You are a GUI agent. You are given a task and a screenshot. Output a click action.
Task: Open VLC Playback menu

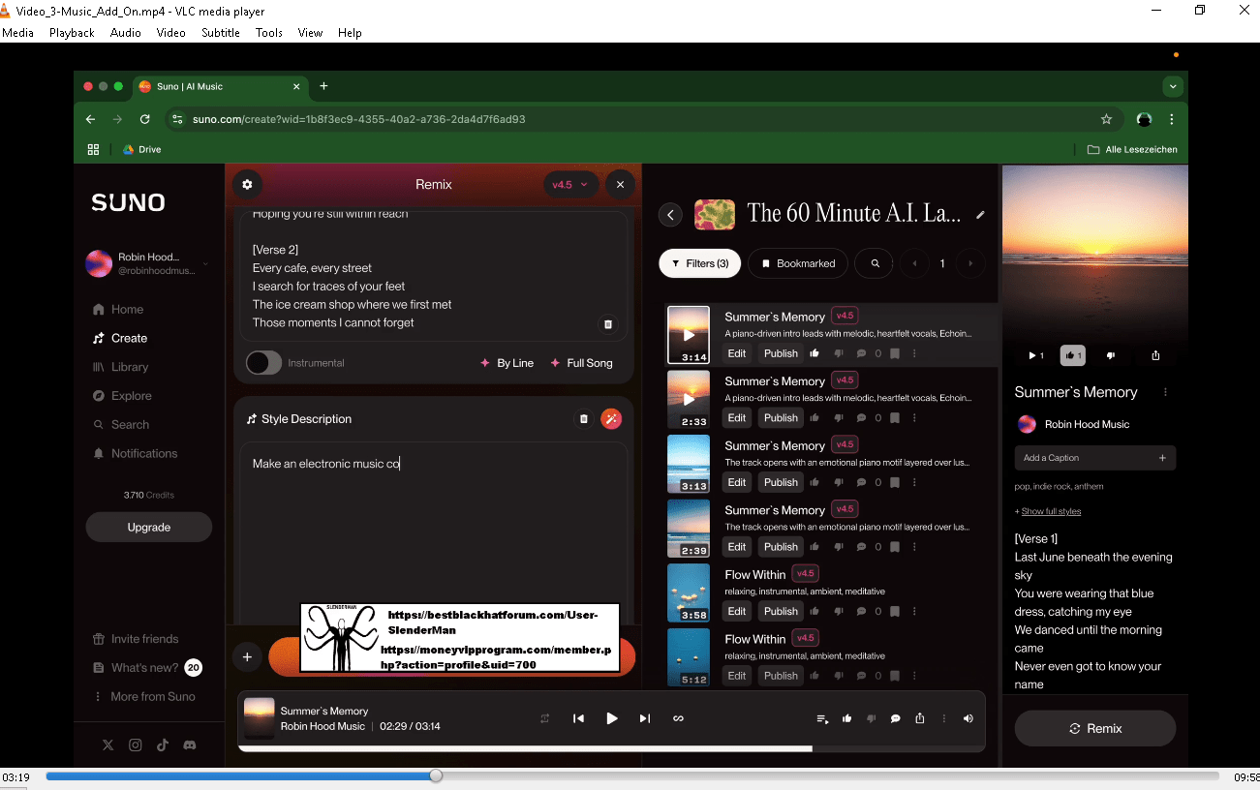pyautogui.click(x=72, y=32)
